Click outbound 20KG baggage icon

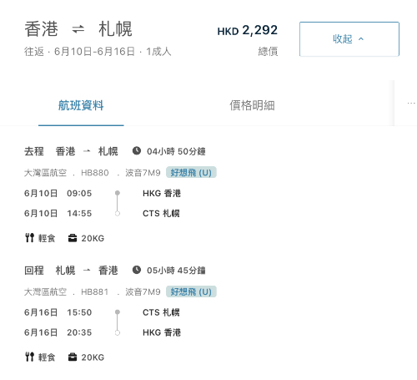(x=73, y=238)
